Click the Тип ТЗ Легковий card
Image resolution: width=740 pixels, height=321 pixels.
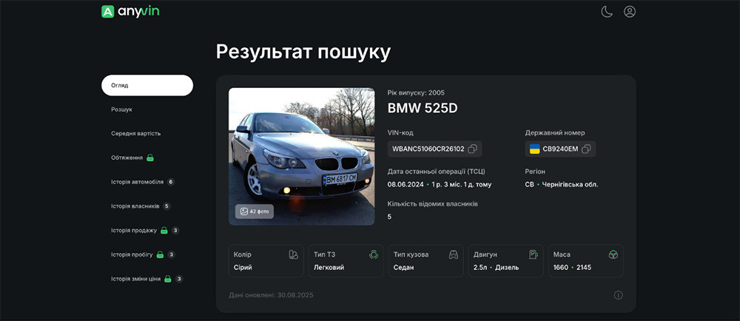tap(346, 260)
